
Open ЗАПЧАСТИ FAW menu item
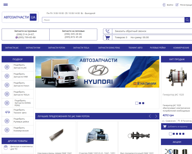(33, 48)
